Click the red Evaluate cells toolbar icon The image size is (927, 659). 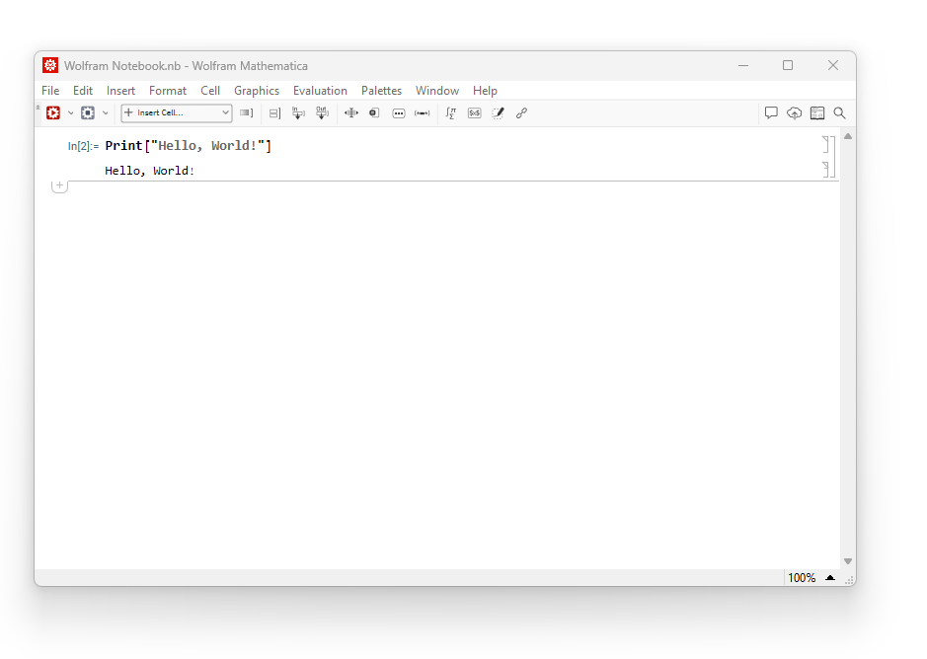tap(53, 112)
